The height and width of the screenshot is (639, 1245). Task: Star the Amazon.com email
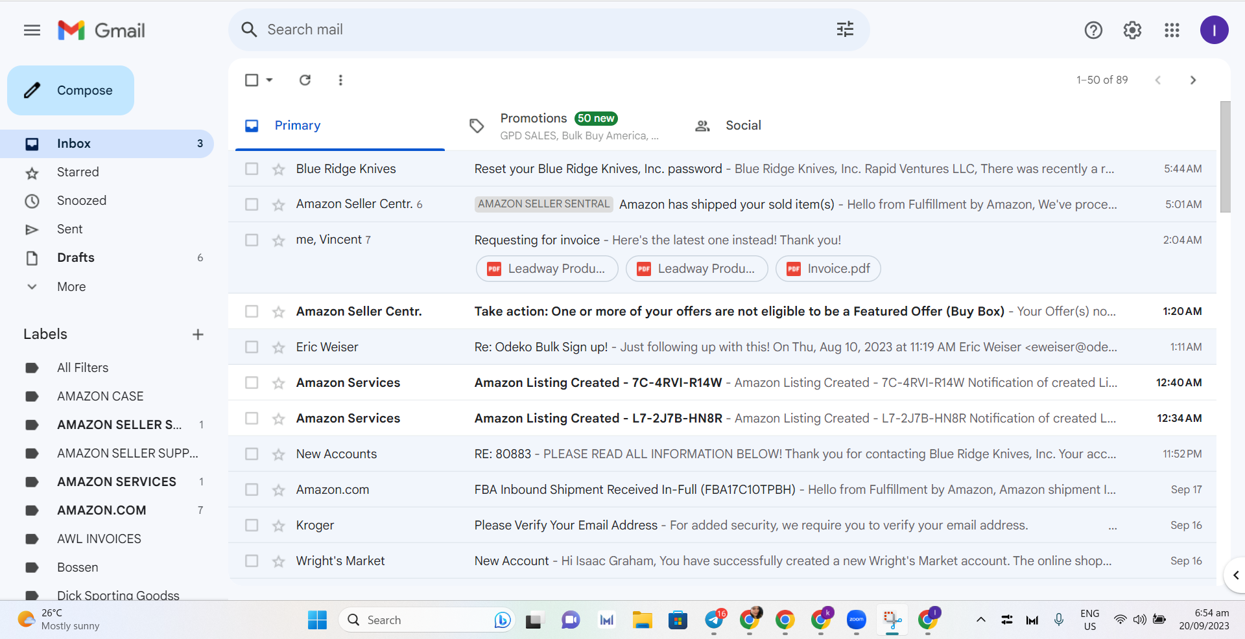pyautogui.click(x=279, y=490)
